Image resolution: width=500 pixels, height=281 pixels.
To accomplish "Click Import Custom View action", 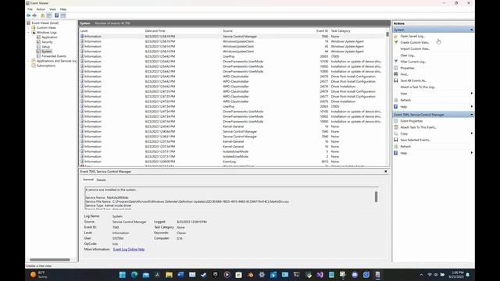I will pos(415,48).
